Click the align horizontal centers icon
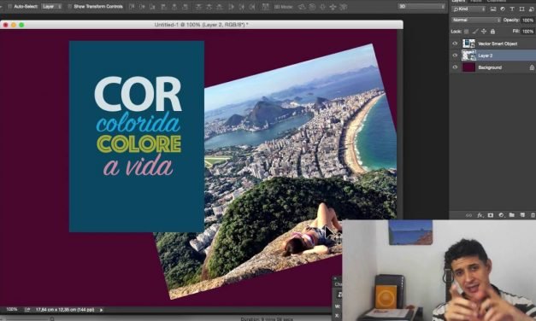The width and height of the screenshot is (536, 321). (174, 7)
